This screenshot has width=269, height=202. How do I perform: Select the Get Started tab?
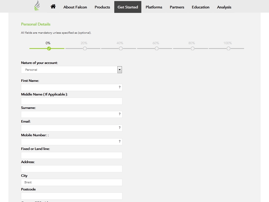[x=128, y=7]
